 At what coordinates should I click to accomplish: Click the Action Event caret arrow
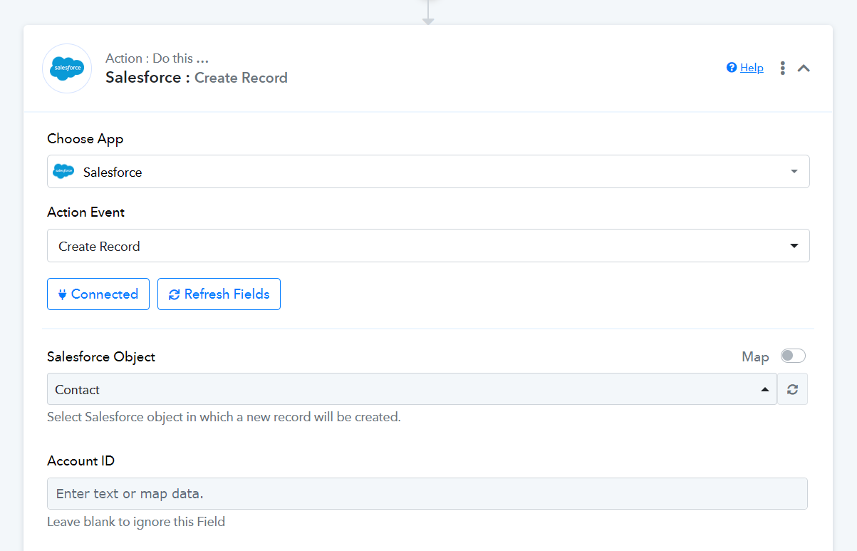pyautogui.click(x=794, y=246)
